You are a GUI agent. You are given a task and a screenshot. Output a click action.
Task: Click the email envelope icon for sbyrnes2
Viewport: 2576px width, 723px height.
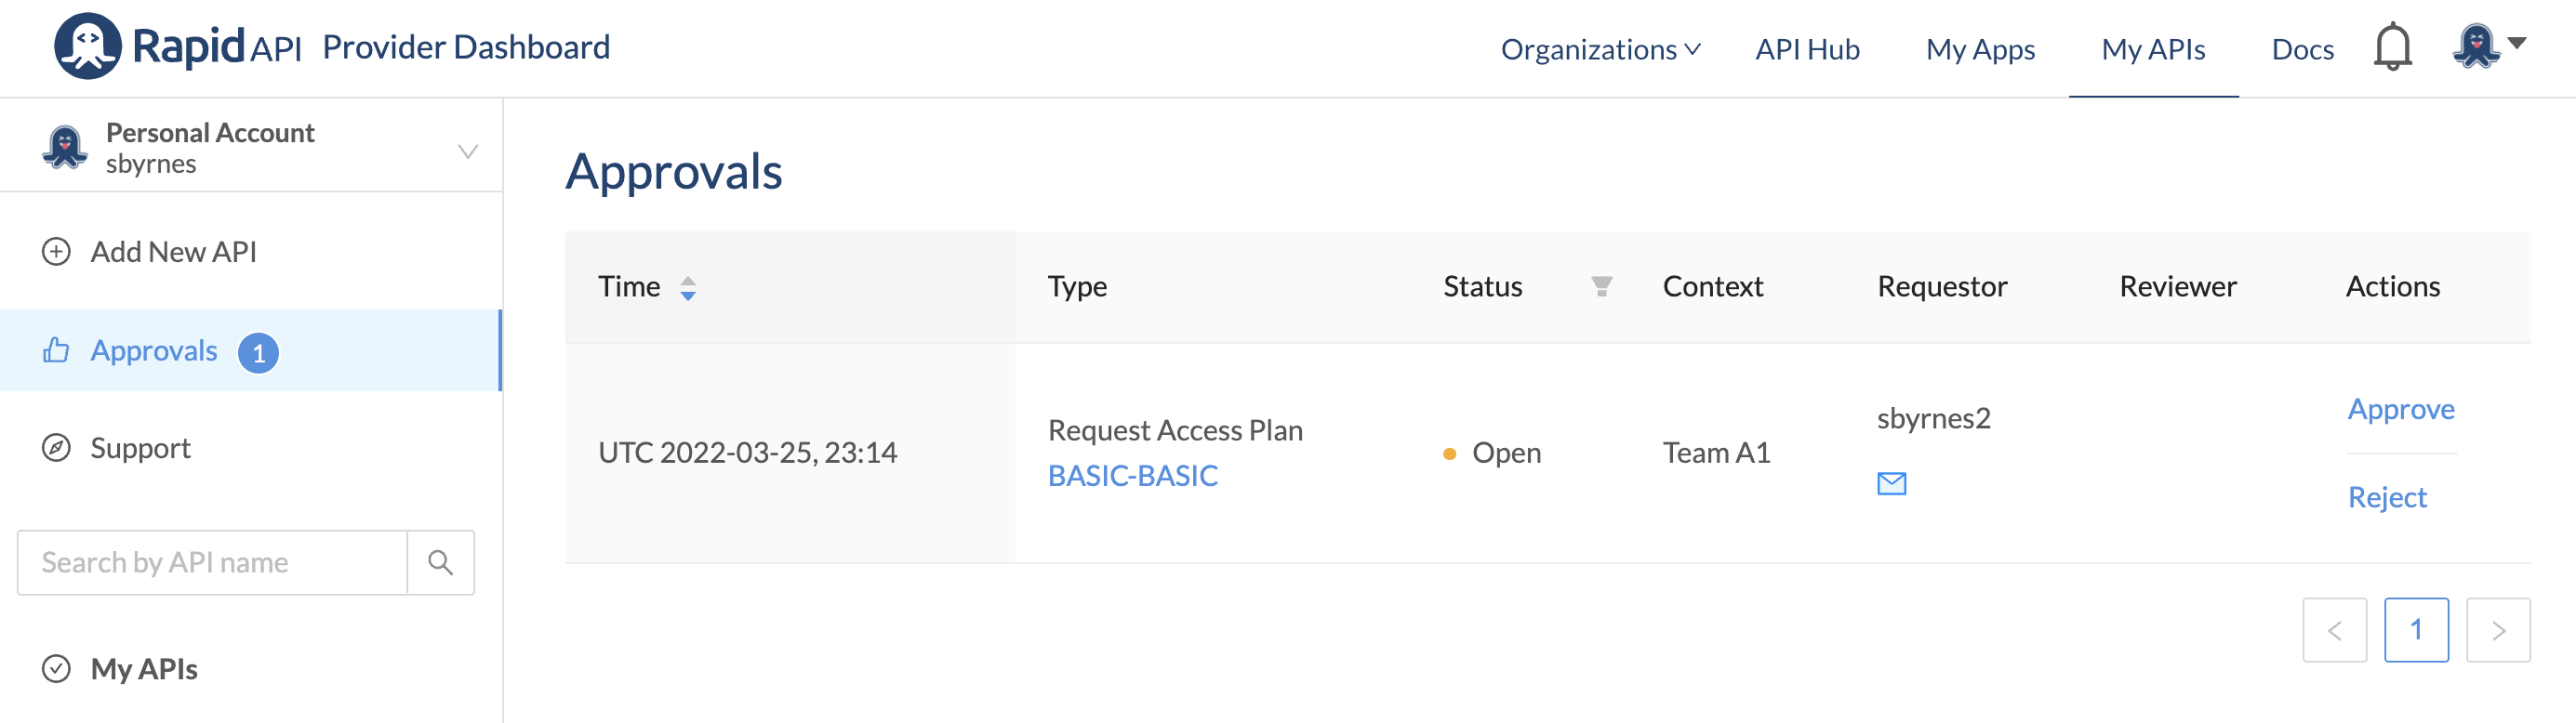click(x=1891, y=483)
